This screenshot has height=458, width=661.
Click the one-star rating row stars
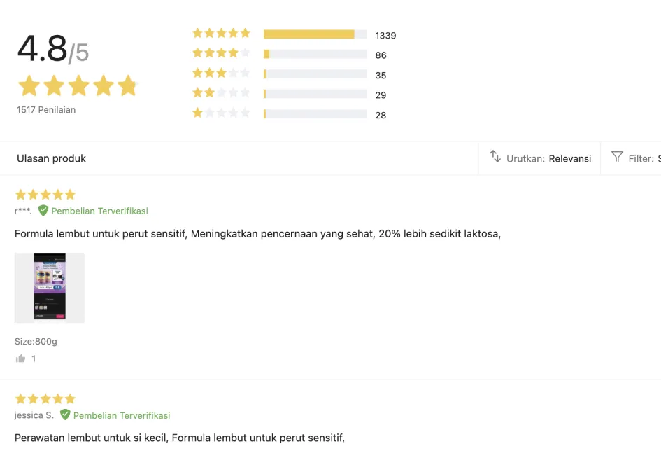[221, 113]
